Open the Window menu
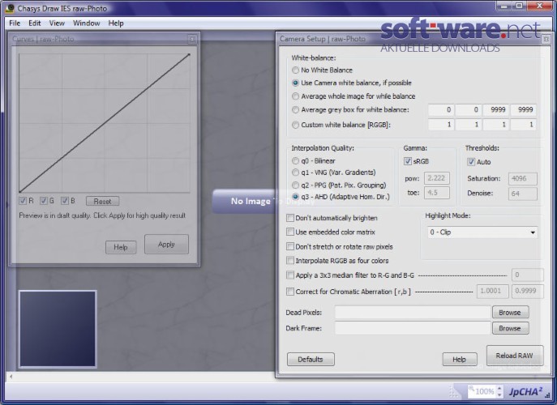557x405 pixels. click(x=86, y=23)
